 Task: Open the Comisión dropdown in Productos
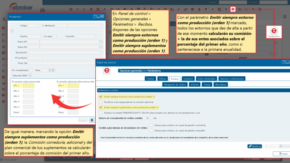86,37
